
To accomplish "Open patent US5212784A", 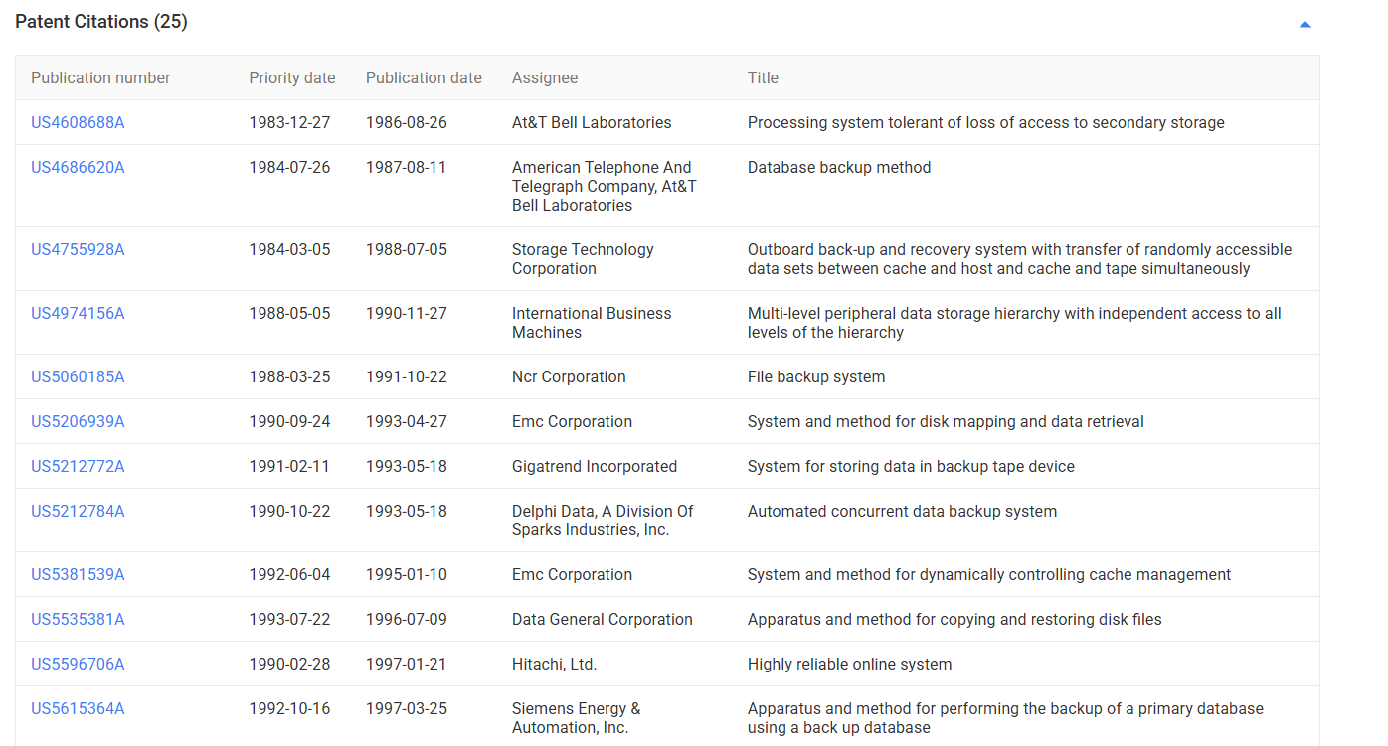I will 78,510.
